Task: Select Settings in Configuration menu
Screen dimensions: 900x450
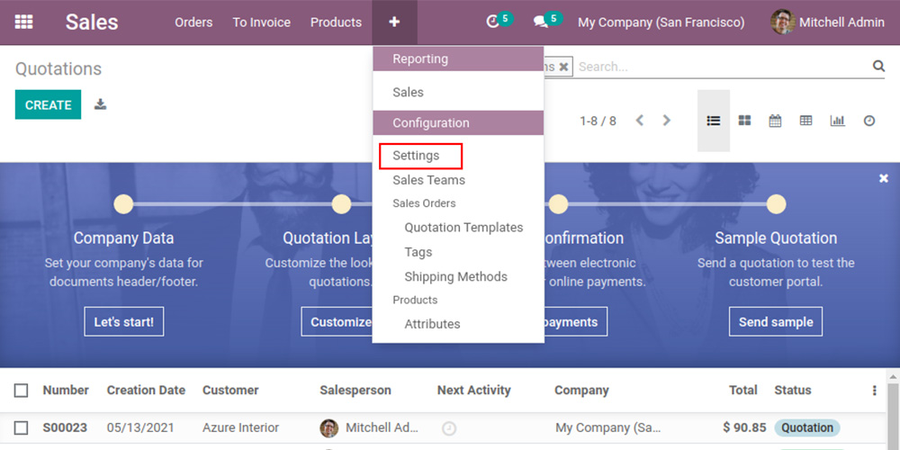Action: pyautogui.click(x=416, y=156)
